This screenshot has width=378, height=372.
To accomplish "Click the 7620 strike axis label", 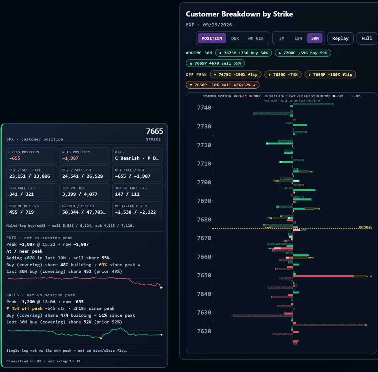I will [204, 331].
